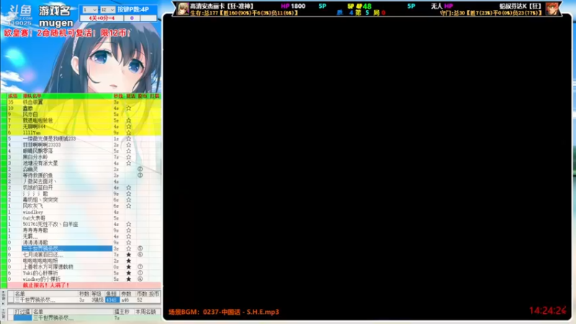
Task: Click the star in the 黑白分水岭 row
Action: [x=129, y=157]
